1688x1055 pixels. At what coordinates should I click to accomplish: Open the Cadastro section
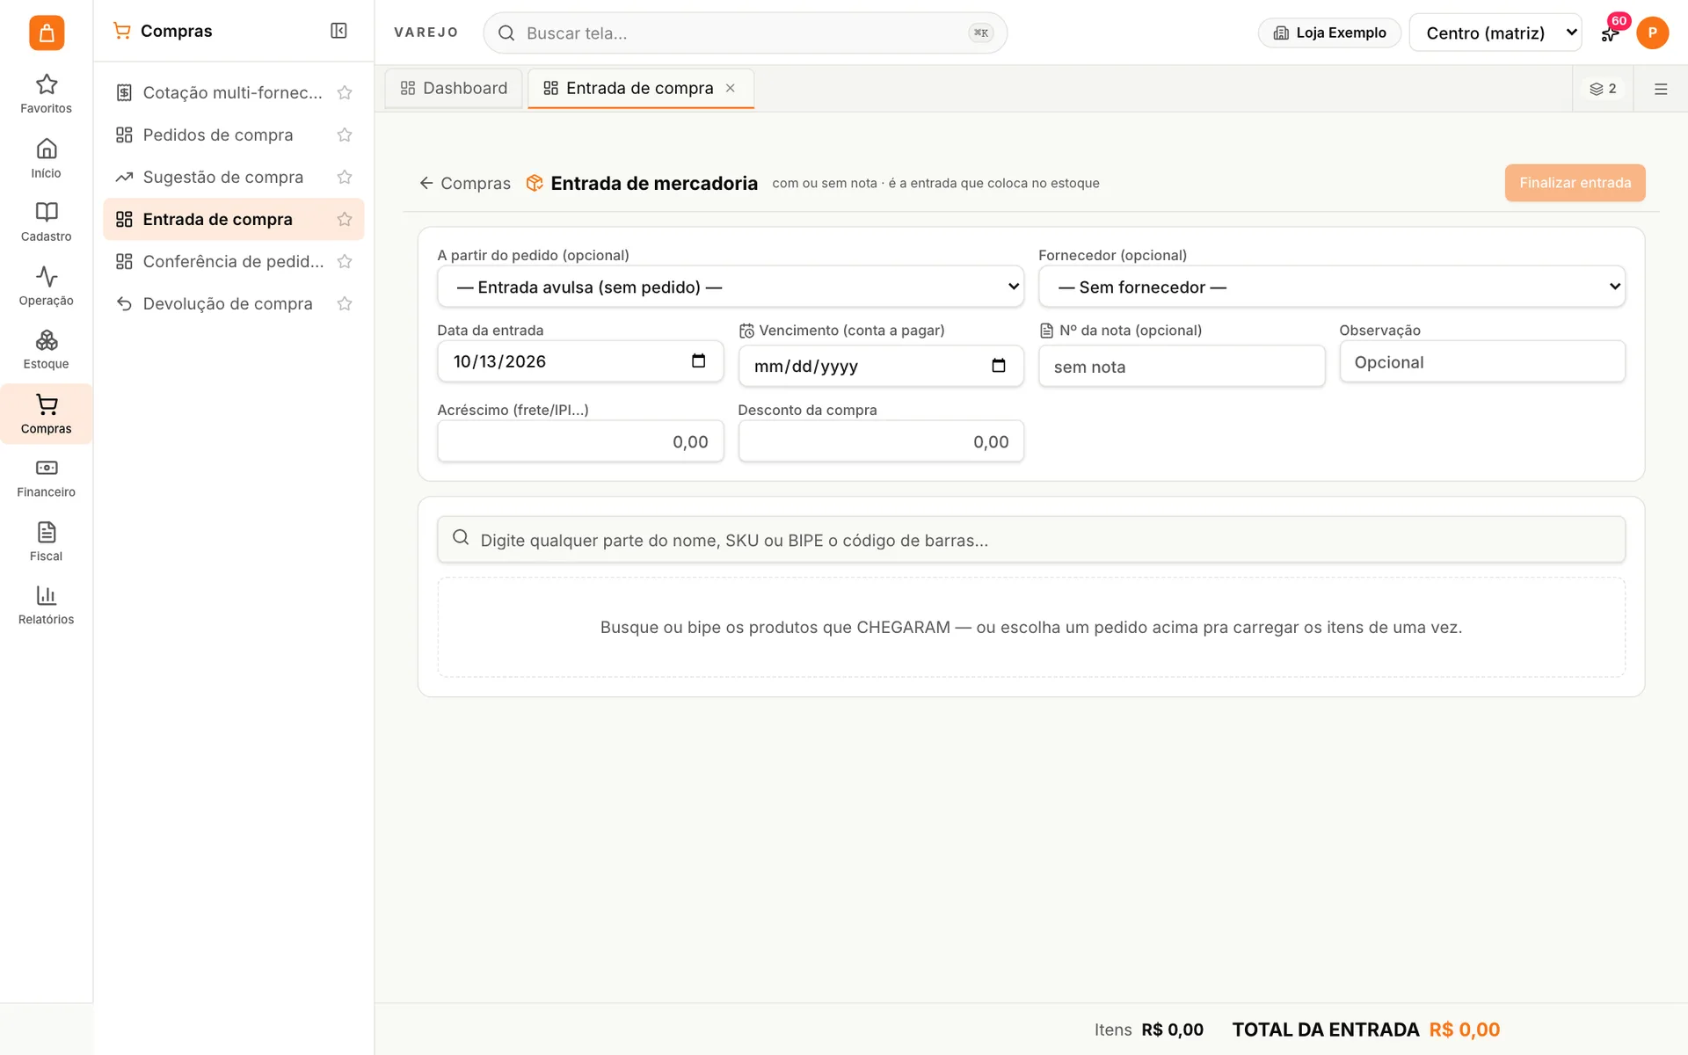pyautogui.click(x=46, y=222)
